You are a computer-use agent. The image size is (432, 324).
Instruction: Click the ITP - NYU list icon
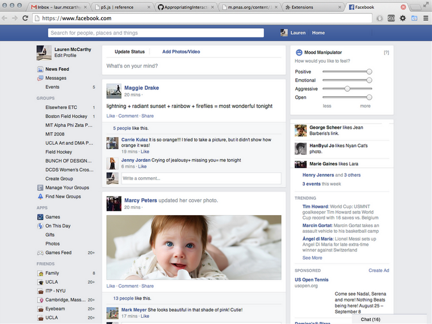(40, 291)
